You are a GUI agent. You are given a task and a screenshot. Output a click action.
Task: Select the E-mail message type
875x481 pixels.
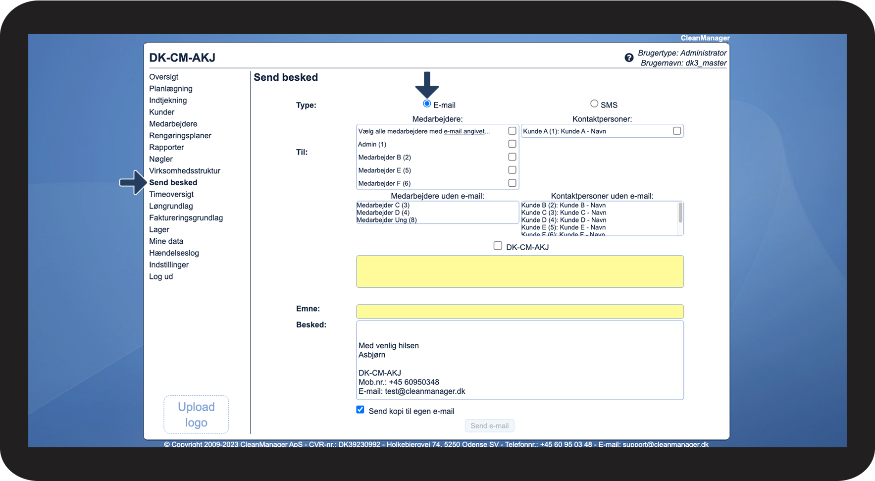(427, 104)
